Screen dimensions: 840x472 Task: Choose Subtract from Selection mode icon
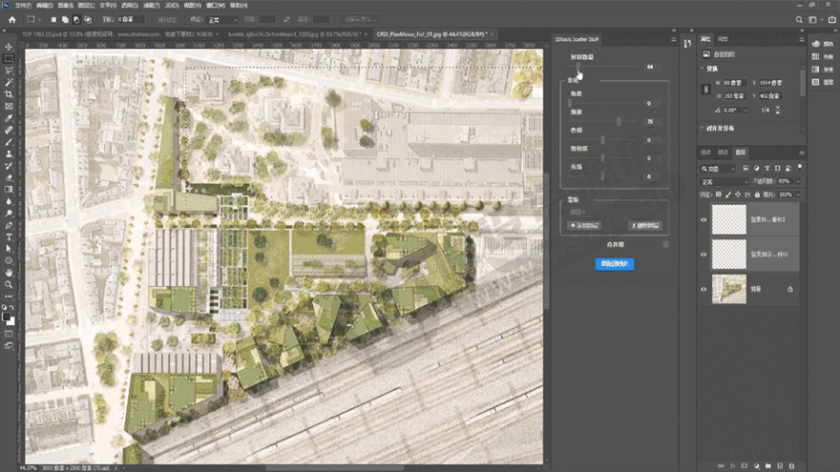pos(76,19)
